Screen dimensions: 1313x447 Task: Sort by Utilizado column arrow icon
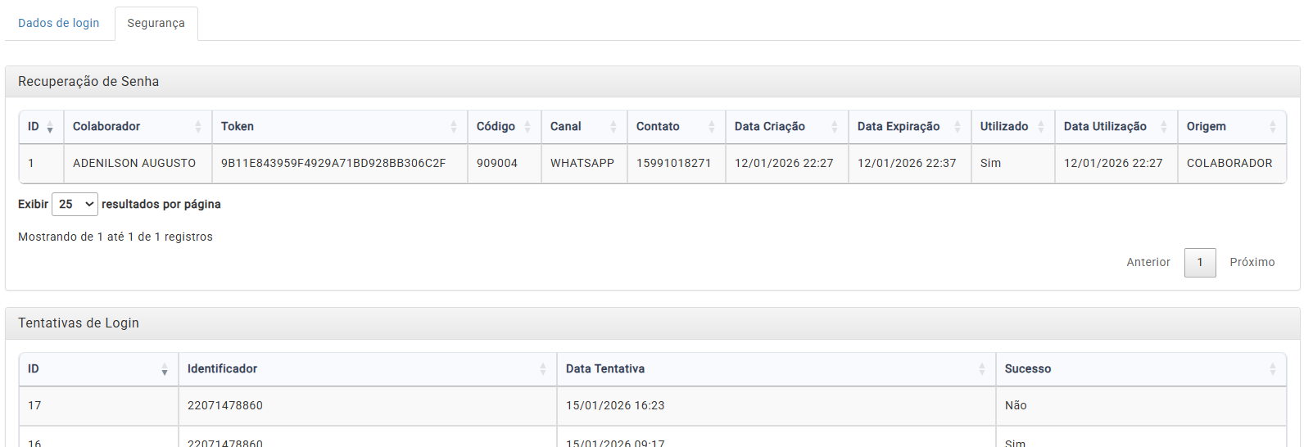pos(1041,127)
